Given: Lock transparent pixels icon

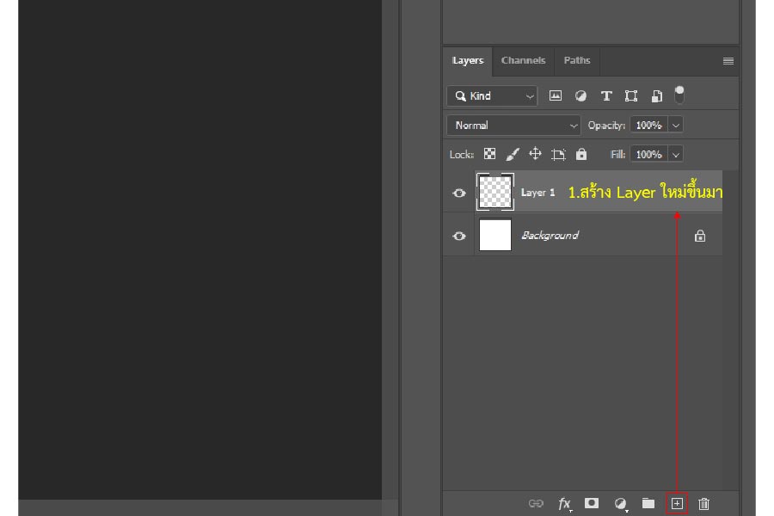Looking at the screenshot, I should 489,154.
